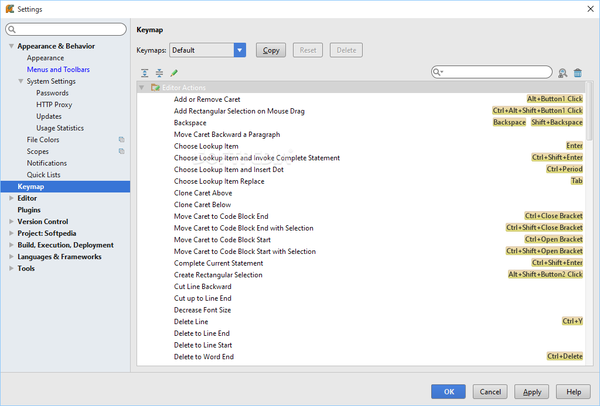600x406 pixels.
Task: Select Scopes in the settings tree
Action: pyautogui.click(x=37, y=152)
